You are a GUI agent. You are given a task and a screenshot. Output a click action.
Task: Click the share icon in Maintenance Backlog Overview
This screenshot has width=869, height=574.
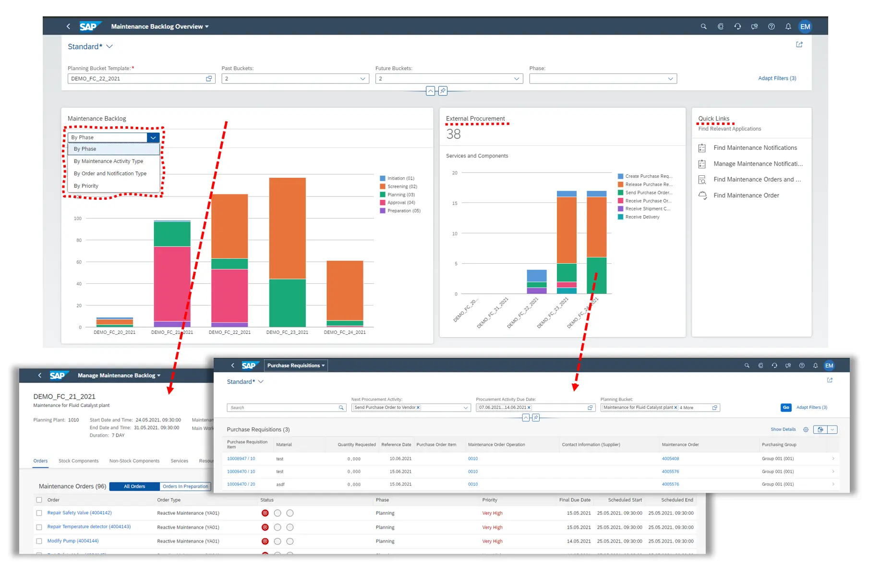(799, 45)
